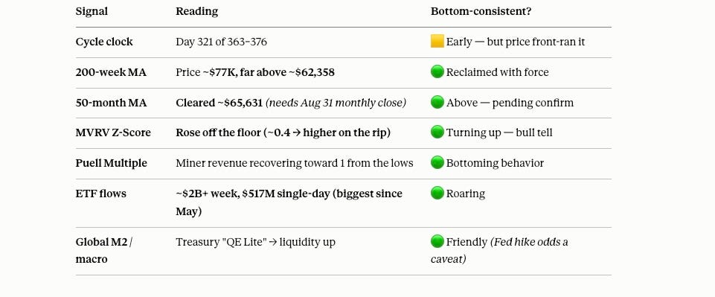Viewport: 715px width, 297px height.
Task: Click the 200-week MA row label
Action: (x=111, y=72)
